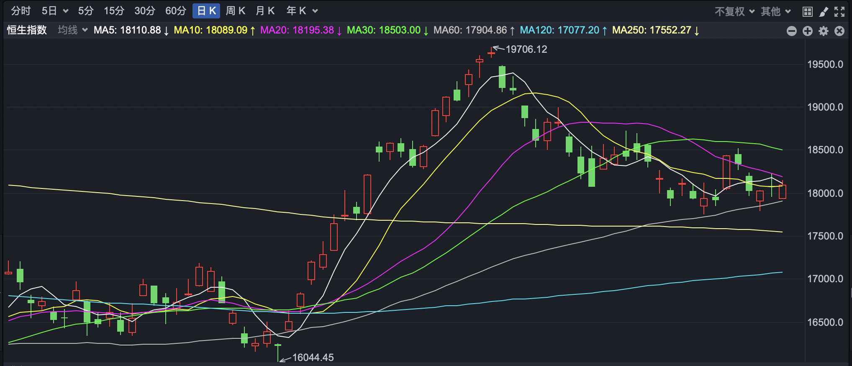Viewport: 852px width, 366px height.
Task: Click the plus icon on indicator bar
Action: pyautogui.click(x=807, y=31)
